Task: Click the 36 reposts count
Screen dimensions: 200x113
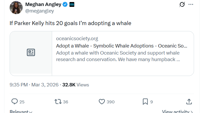Action: (65, 102)
